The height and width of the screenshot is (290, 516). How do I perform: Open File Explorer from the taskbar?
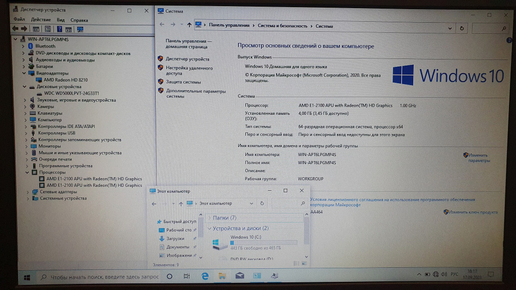222,276
